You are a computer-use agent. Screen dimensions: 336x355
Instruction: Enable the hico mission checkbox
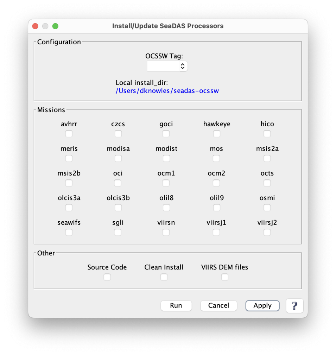[267, 134]
